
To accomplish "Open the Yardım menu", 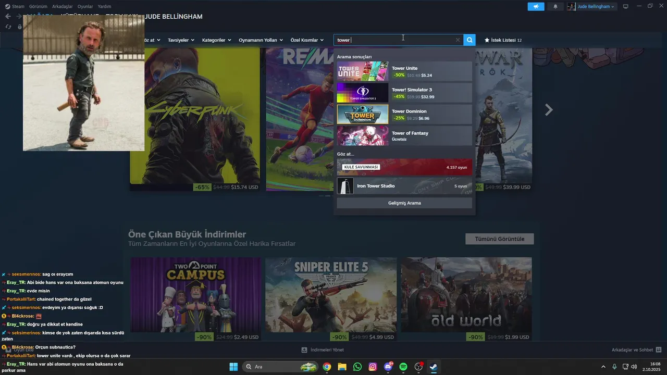I will 104,6.
